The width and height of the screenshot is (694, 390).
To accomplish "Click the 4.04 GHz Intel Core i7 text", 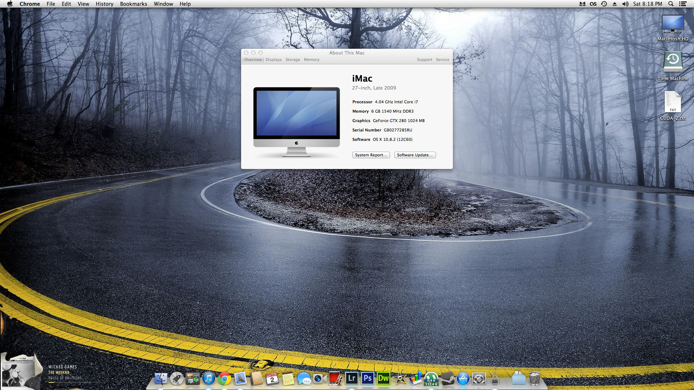I will 396,102.
